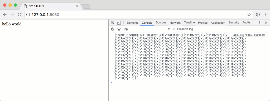Image resolution: width=270 pixels, height=101 pixels.
Task: Reload the page
Action: 20,15
